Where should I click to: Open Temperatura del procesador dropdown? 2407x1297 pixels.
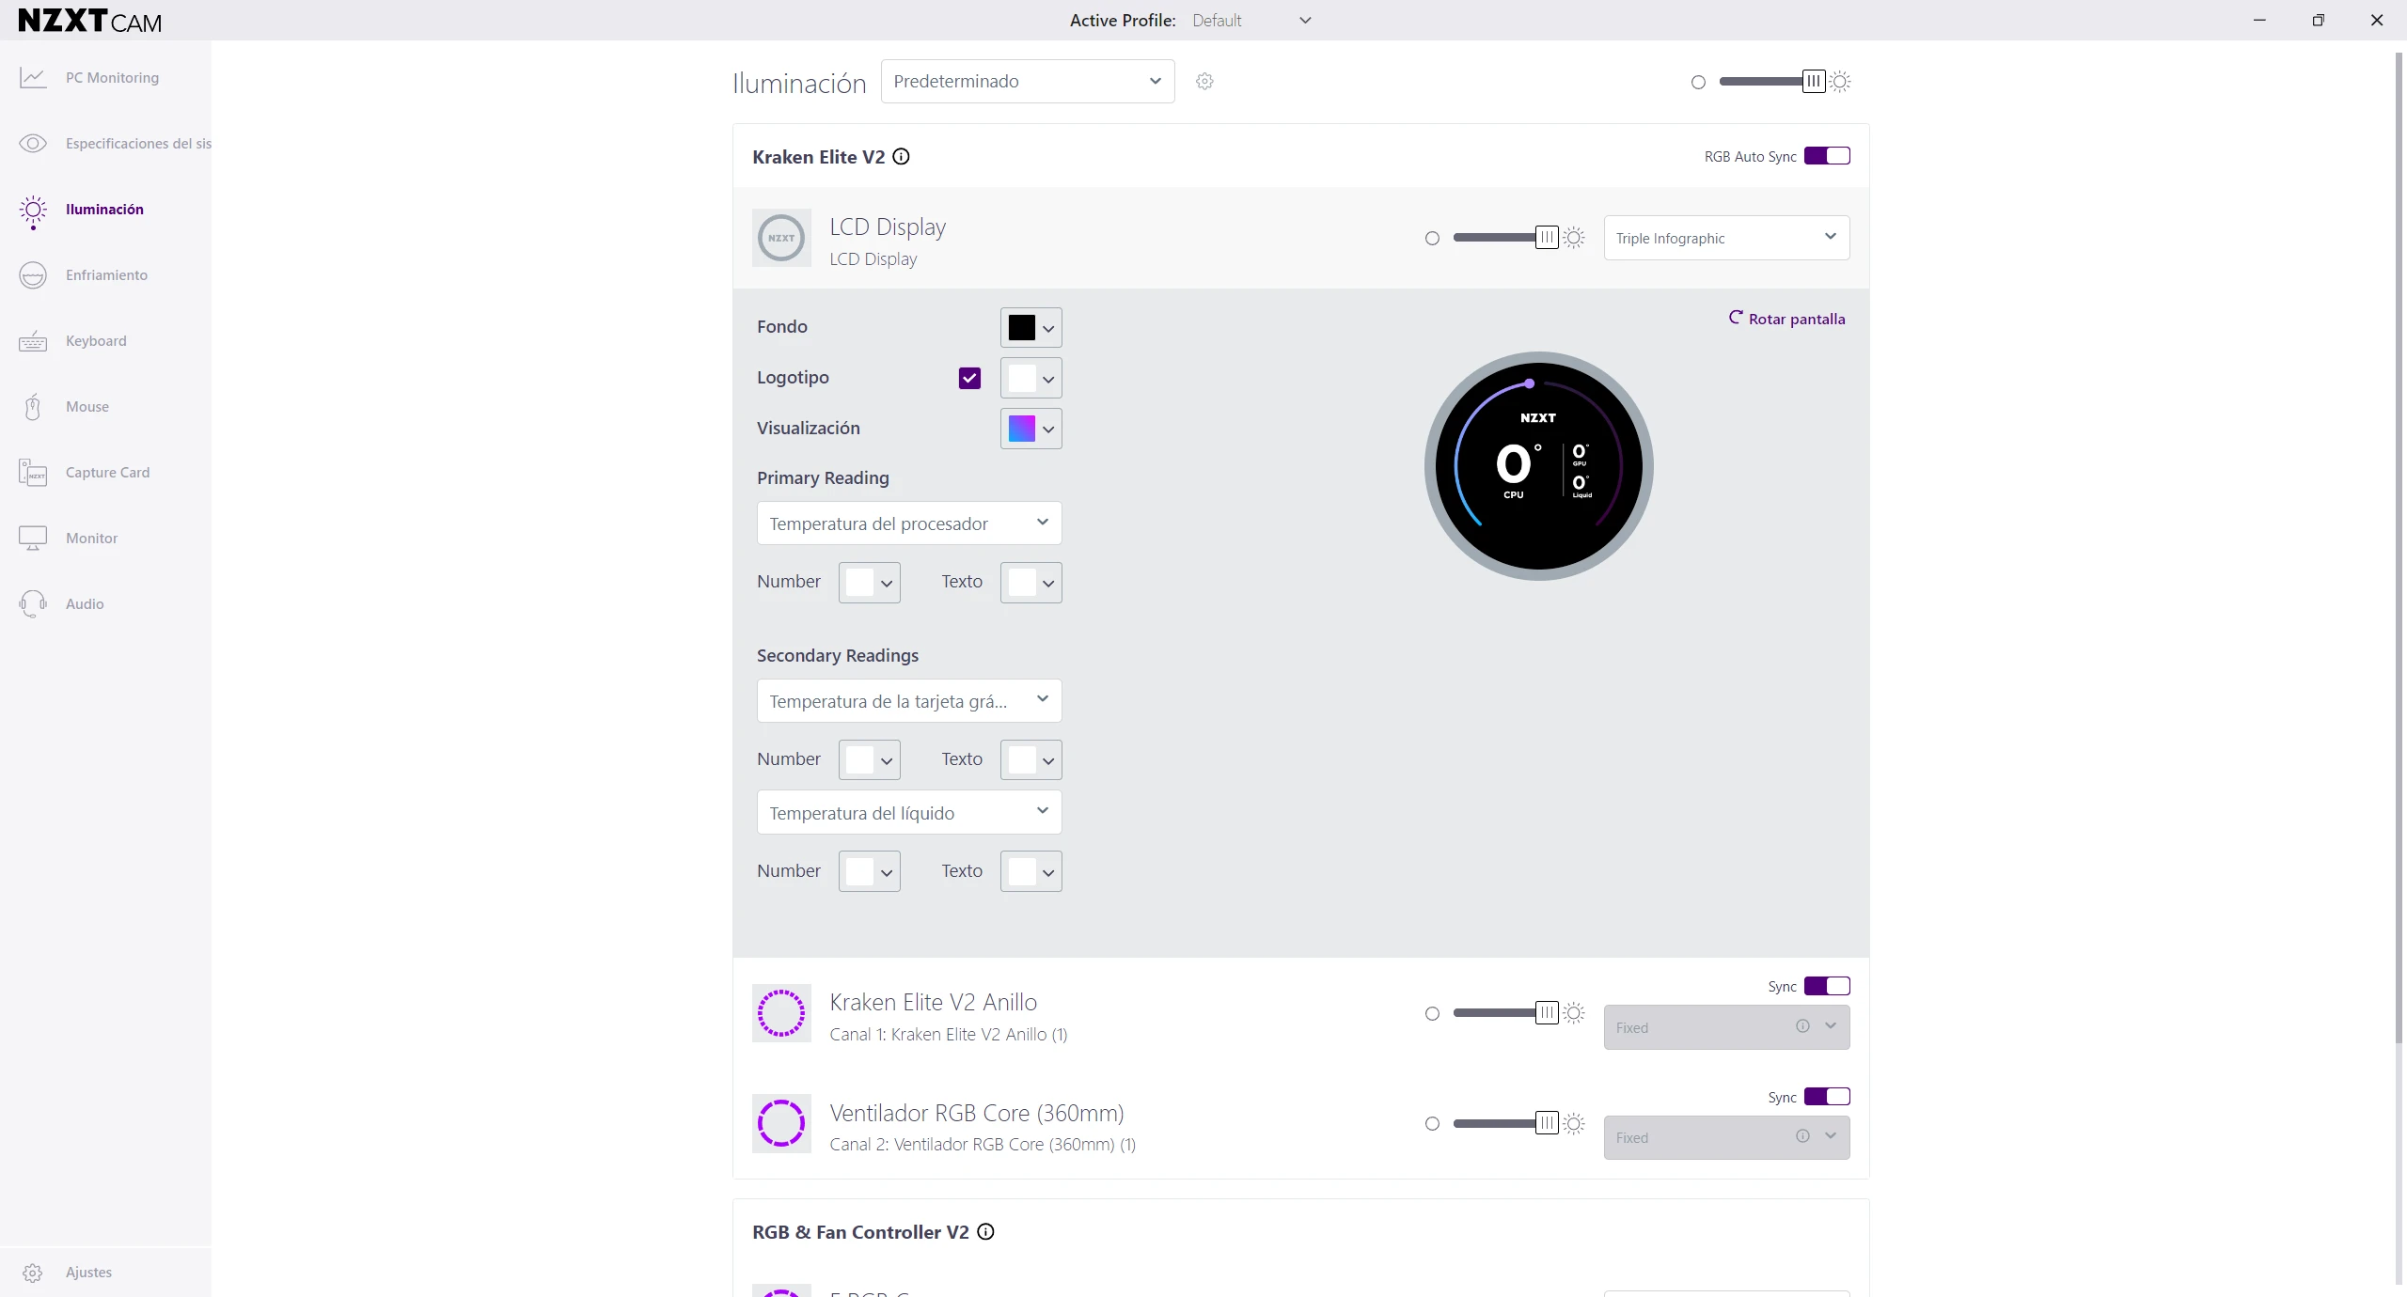click(909, 523)
